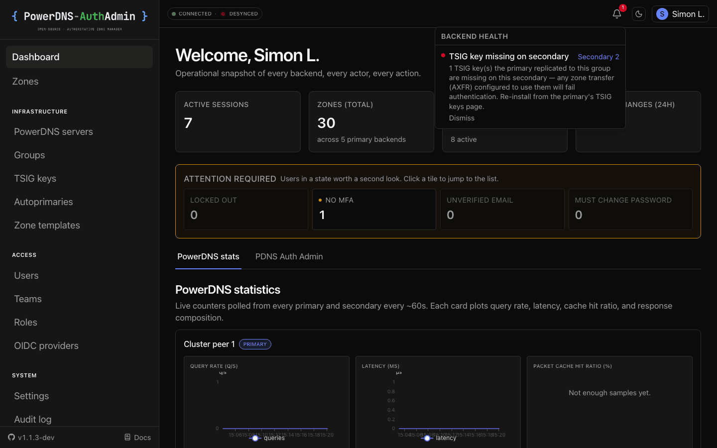Click 'Not enough samples yet.' text
Viewport: 717px width, 448px height.
point(609,393)
